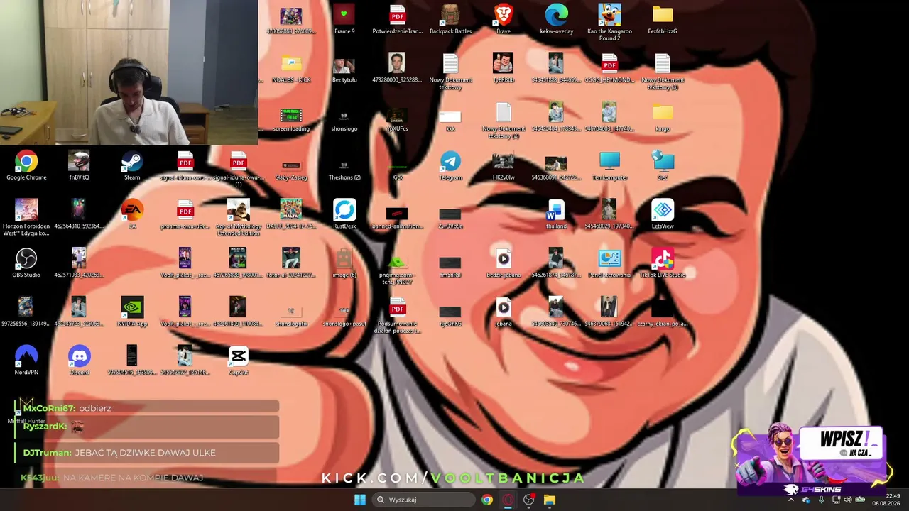The image size is (909, 511).
Task: Select the image (6) file
Action: (344, 263)
